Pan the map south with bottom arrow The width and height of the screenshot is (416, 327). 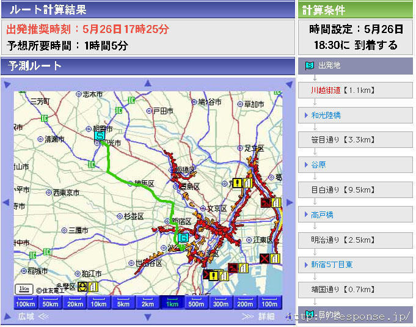[148, 317]
